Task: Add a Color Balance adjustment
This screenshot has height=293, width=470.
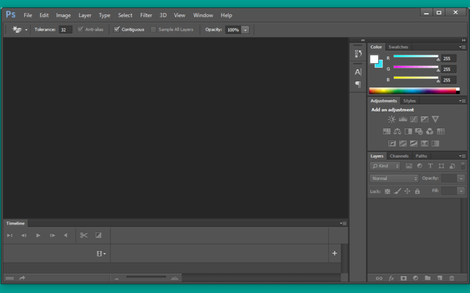Action: pos(398,131)
